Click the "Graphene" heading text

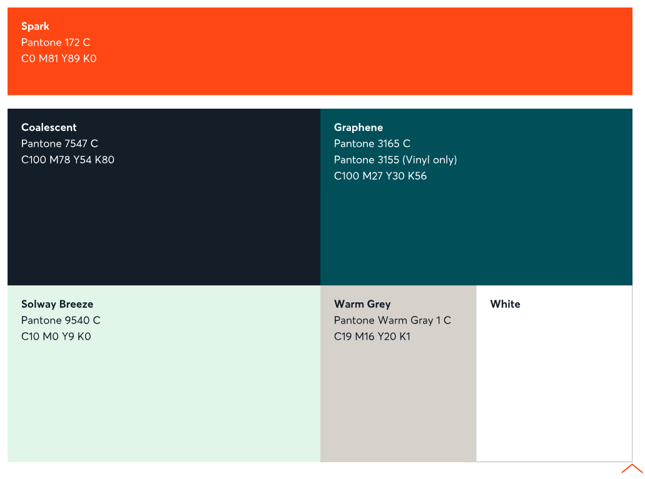[358, 127]
